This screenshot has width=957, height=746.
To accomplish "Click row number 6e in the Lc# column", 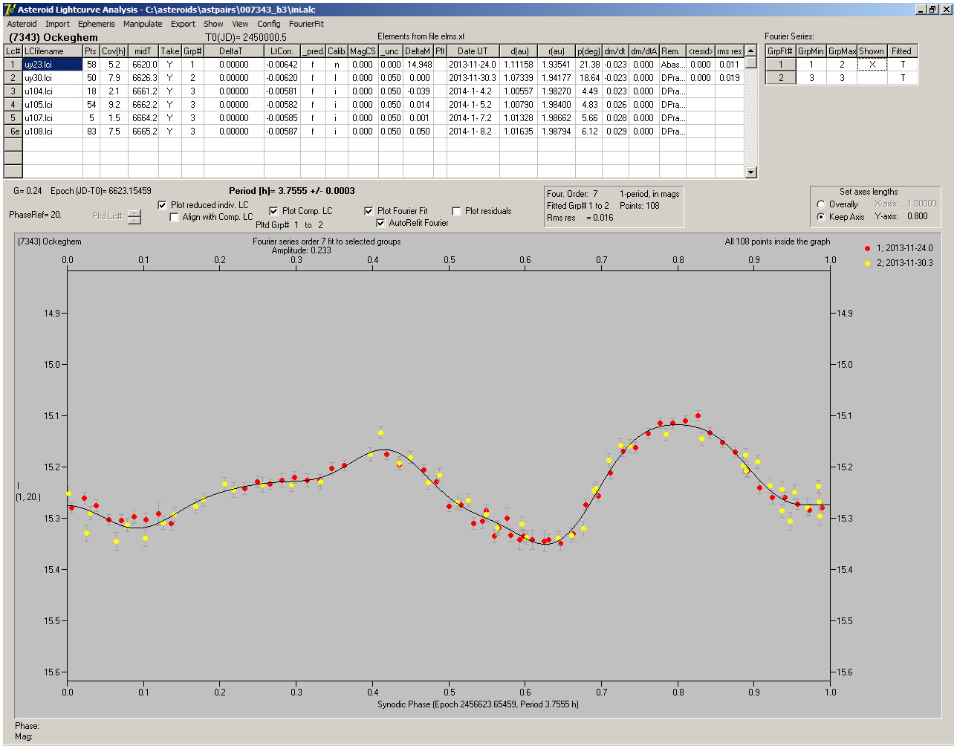I will click(13, 131).
